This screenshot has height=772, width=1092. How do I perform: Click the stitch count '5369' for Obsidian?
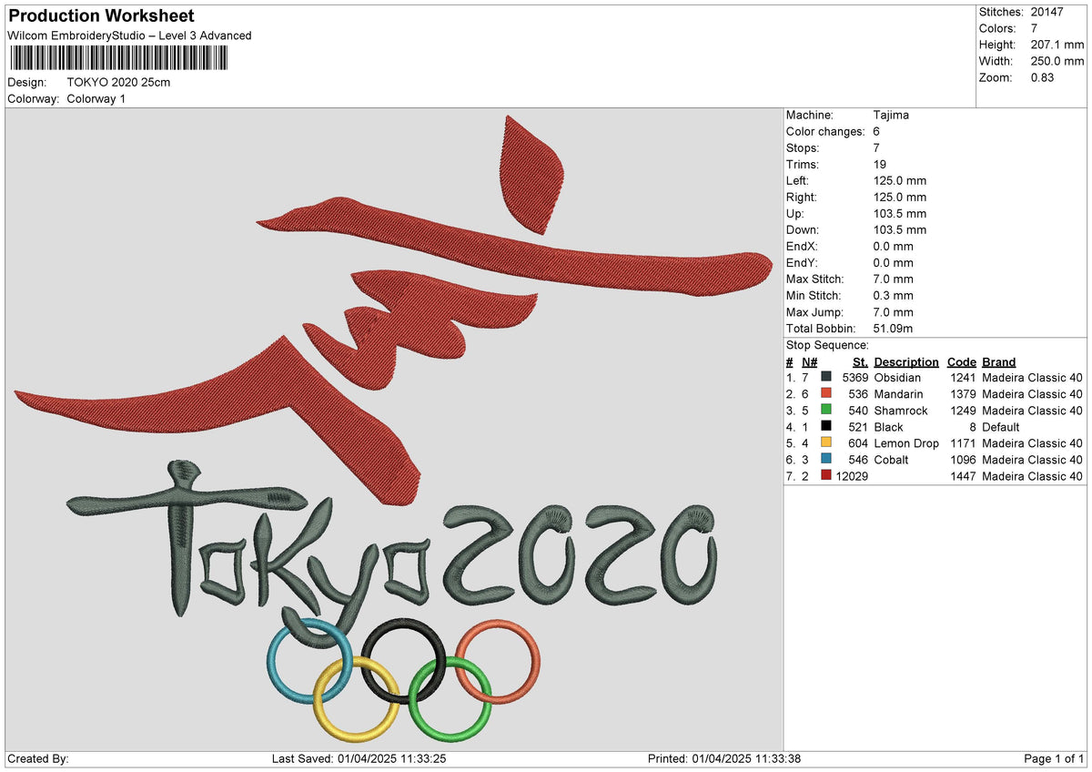855,378
